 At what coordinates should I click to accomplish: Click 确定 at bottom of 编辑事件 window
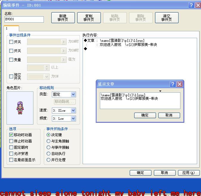[x=140, y=173]
